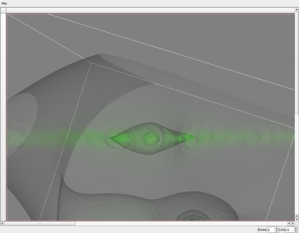Viewport: 299px width, 233px height.
Task: Decrease the Rows count with down arrow
Action: pyautogui.click(x=277, y=231)
